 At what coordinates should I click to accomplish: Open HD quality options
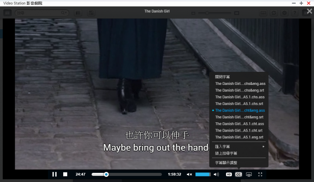pos(229,175)
